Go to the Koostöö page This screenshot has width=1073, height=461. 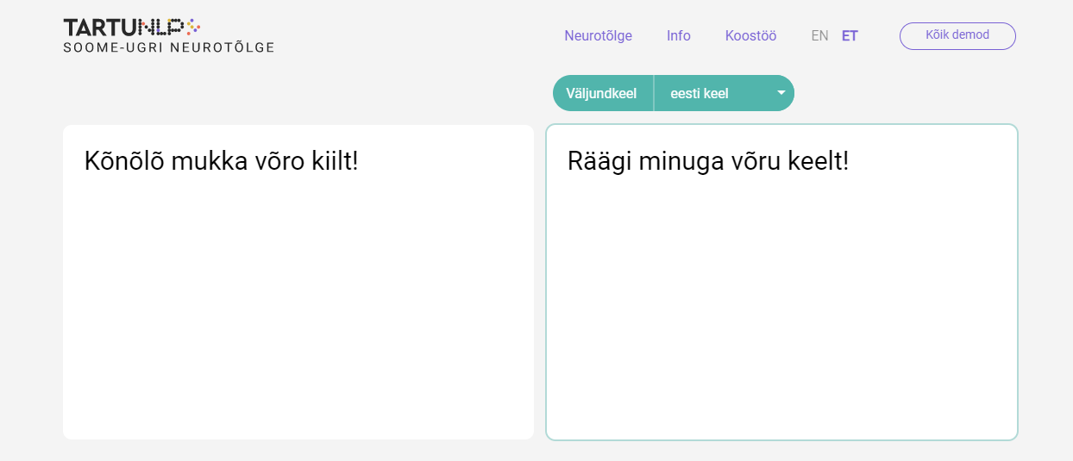point(750,36)
